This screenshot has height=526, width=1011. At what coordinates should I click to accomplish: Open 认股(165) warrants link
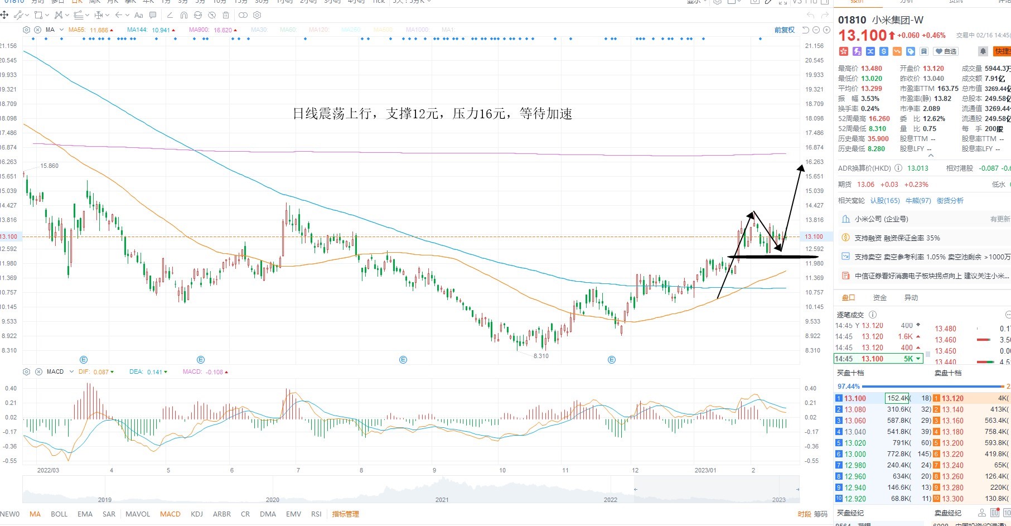885,201
